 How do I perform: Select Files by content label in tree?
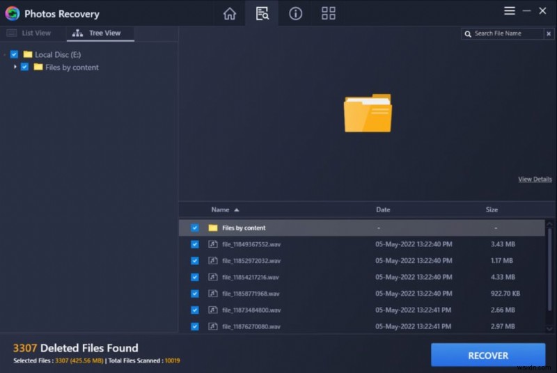point(72,67)
